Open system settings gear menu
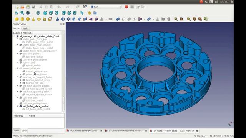Viewport: 246px width, 138px height. click(x=231, y=2)
